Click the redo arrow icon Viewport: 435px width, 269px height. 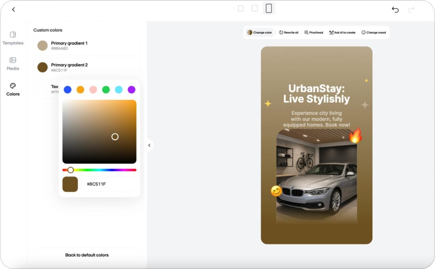tap(411, 9)
